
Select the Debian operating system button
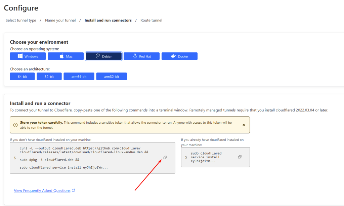pos(103,56)
